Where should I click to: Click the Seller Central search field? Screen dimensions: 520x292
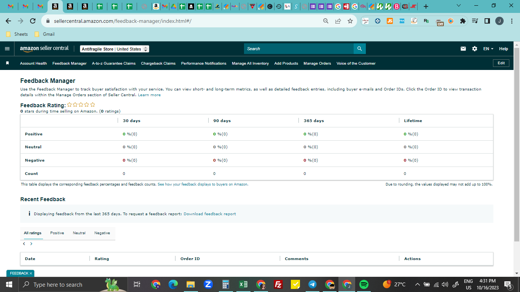point(299,49)
